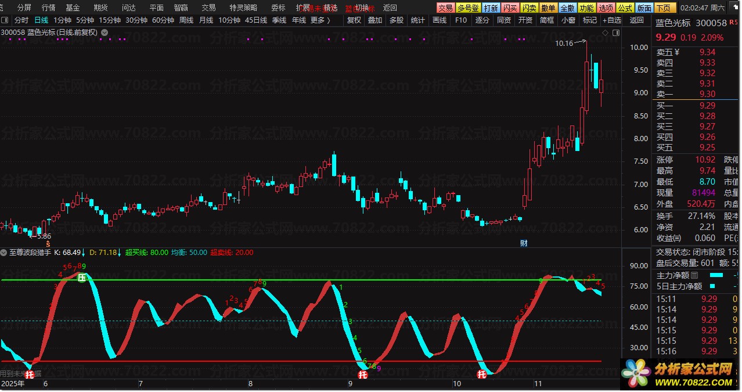The image size is (742, 392).
Task: Click 多股 in the chart toolbar
Action: tap(397, 20)
